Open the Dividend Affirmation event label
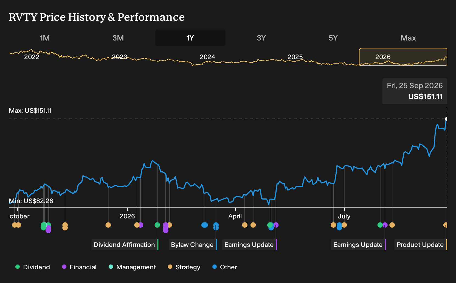 pos(125,245)
